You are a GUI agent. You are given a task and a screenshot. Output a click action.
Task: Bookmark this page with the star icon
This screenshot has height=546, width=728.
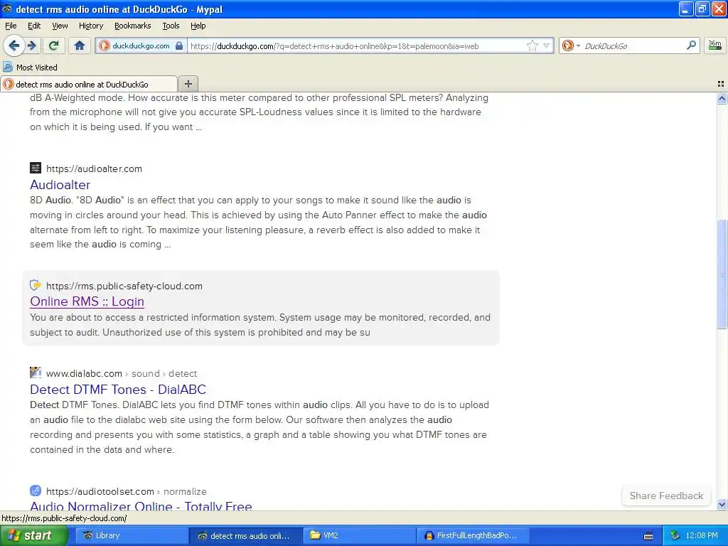click(532, 46)
